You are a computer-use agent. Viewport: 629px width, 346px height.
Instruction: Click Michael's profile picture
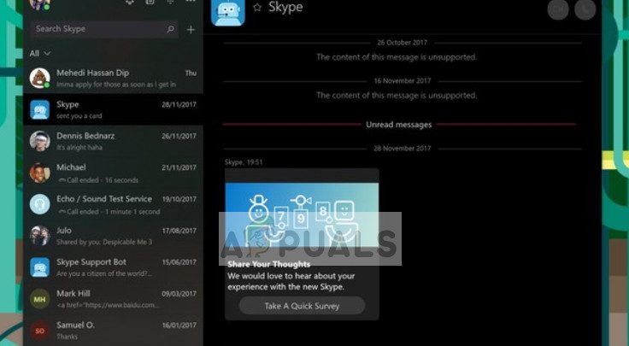click(39, 173)
